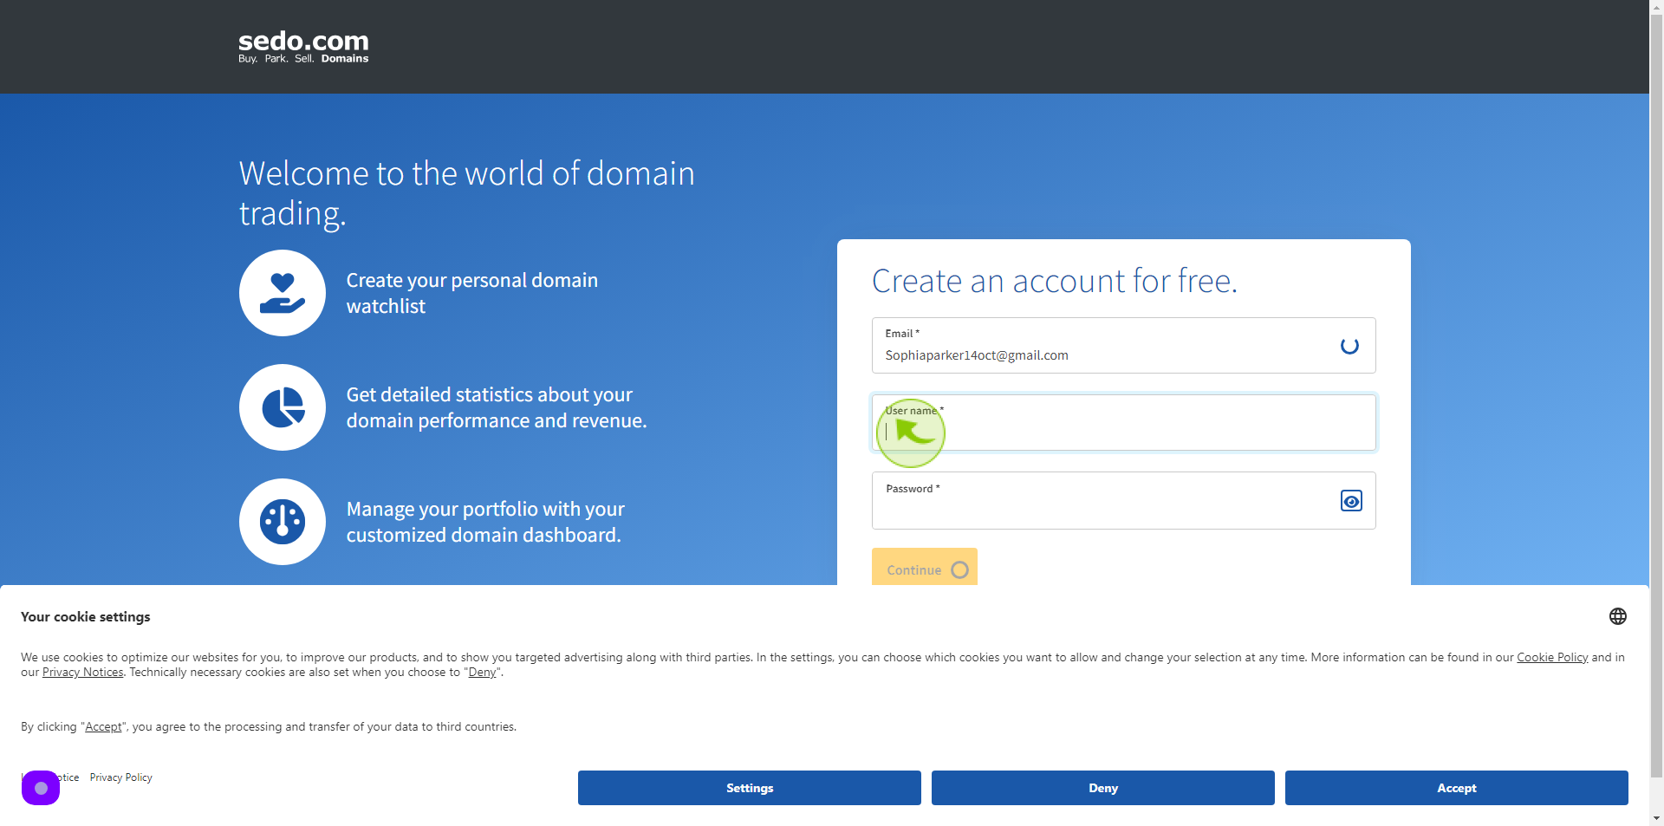Open the Privacy Notices link
The width and height of the screenshot is (1664, 826).
(x=83, y=673)
